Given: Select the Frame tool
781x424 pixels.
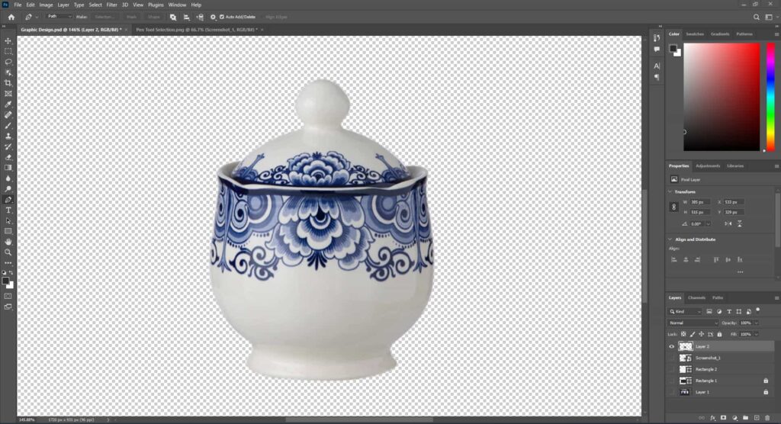Looking at the screenshot, I should coord(8,94).
